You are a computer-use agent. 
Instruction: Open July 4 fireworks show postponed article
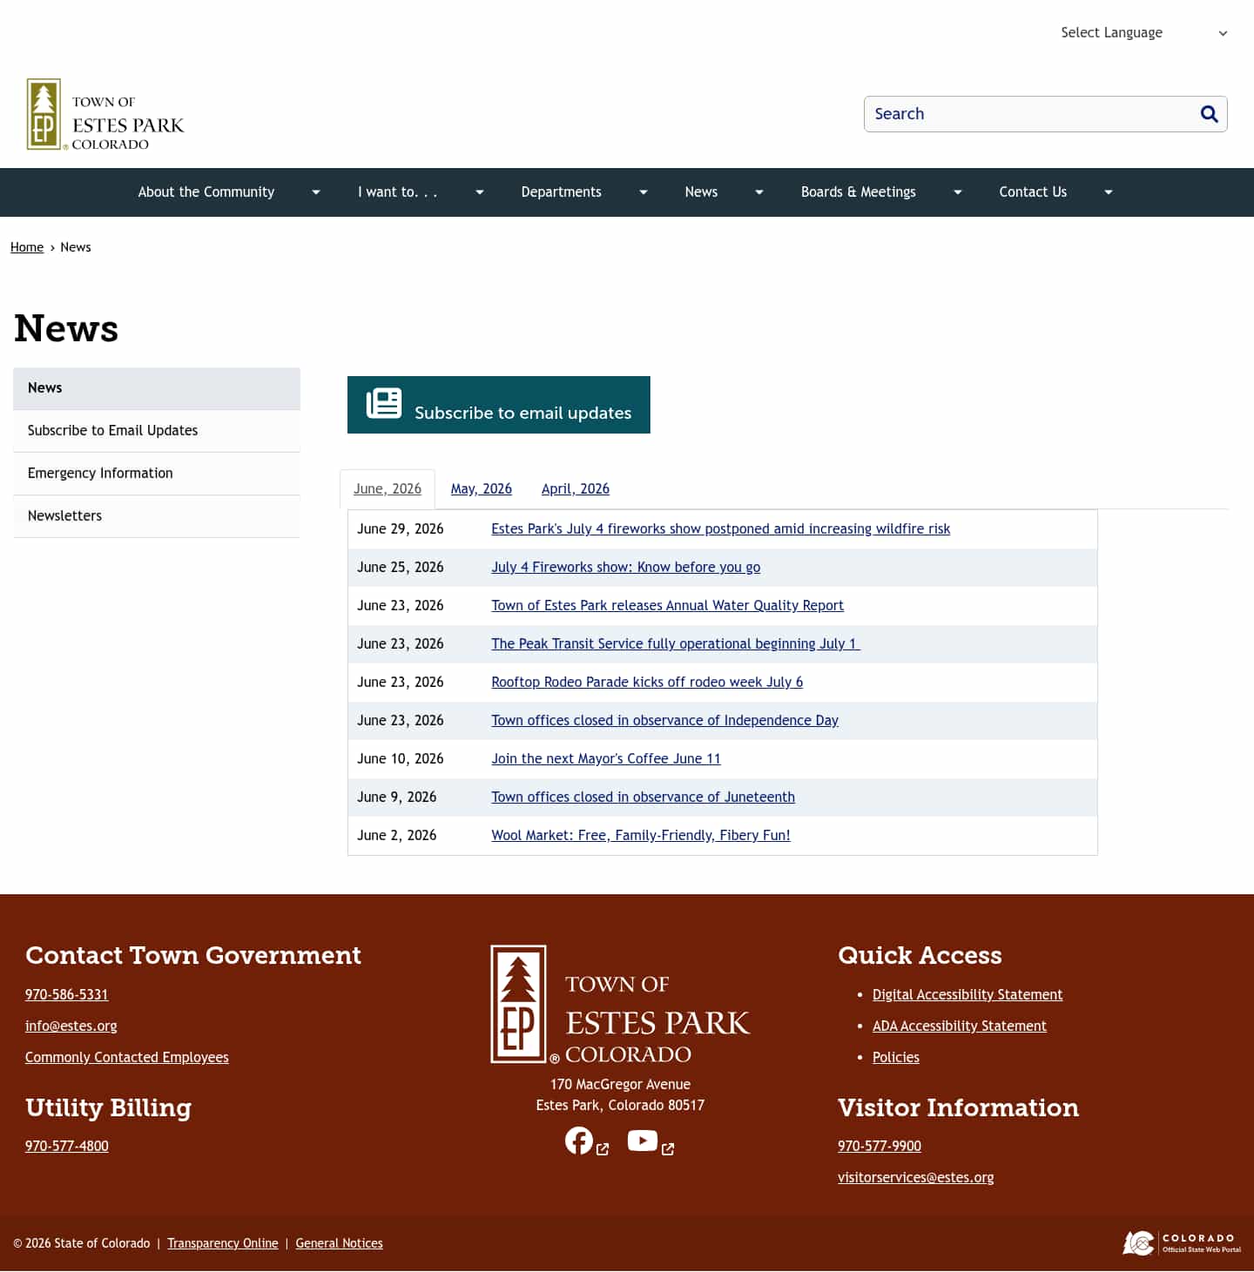[720, 529]
